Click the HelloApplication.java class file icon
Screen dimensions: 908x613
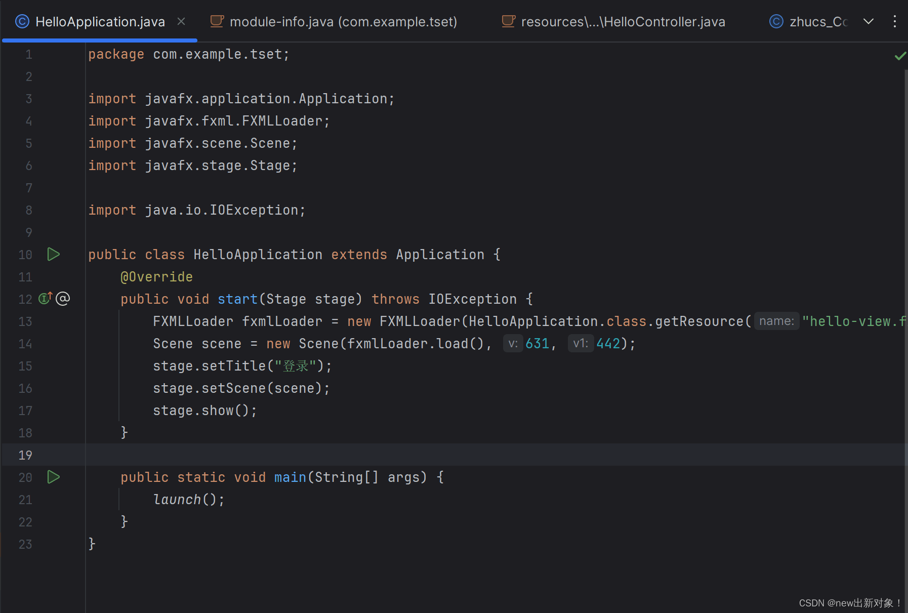pos(22,21)
